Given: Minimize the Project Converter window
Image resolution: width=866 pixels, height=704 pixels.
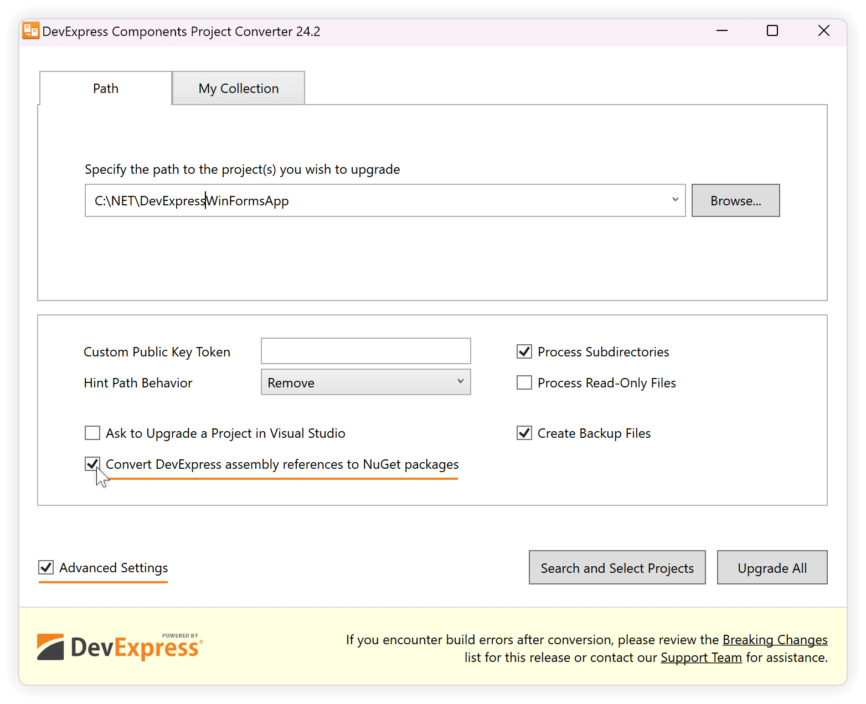Looking at the screenshot, I should [x=721, y=30].
